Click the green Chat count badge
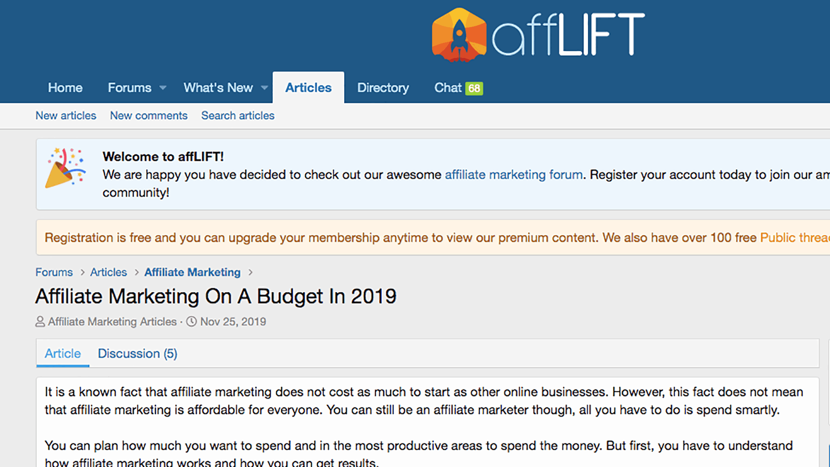830x467 pixels. pyautogui.click(x=474, y=88)
